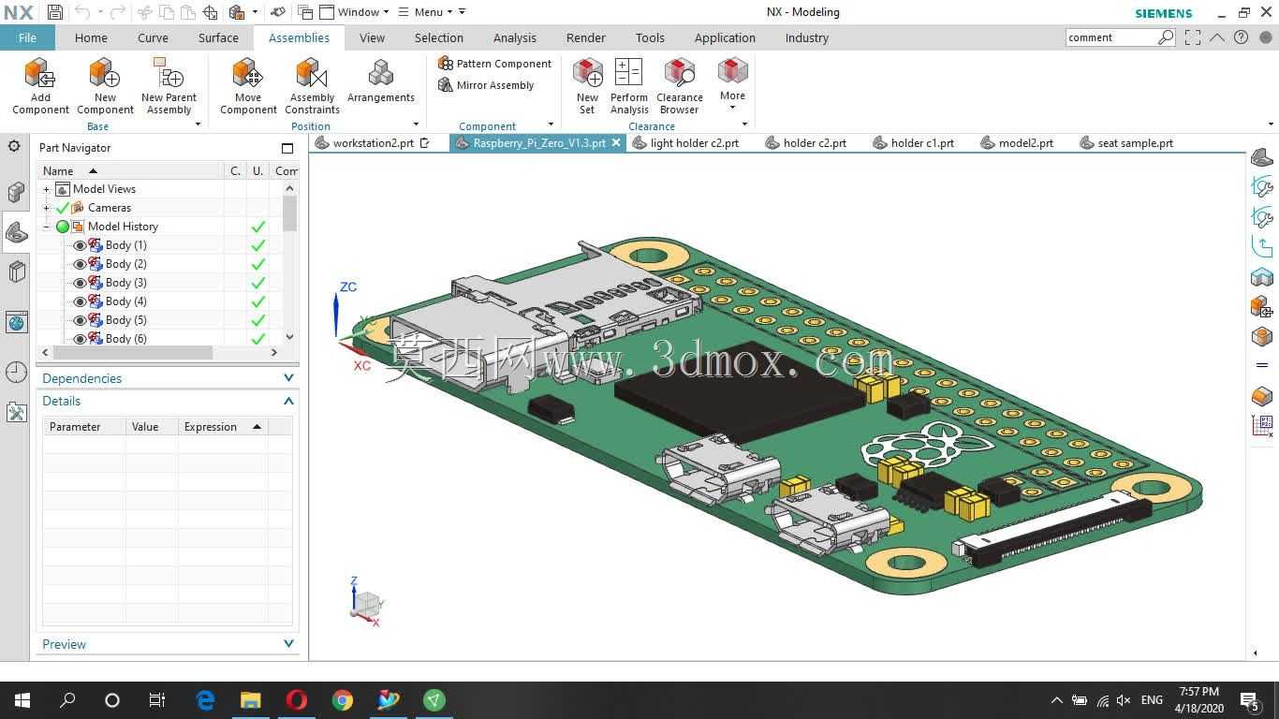Image resolution: width=1279 pixels, height=719 pixels.
Task: Click Pattern Component
Action: [x=495, y=64]
